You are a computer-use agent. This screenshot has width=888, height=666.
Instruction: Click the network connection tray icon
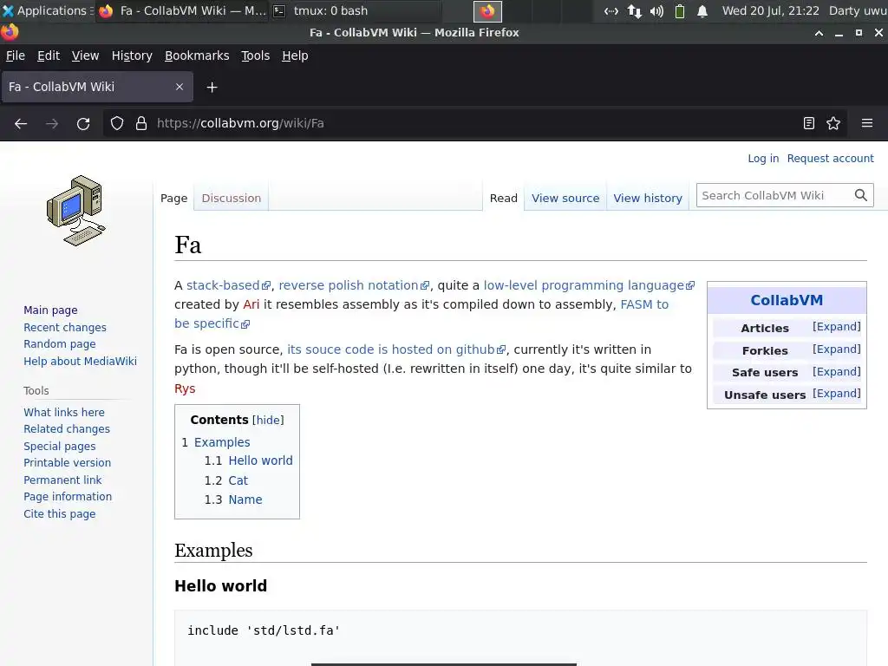coord(634,10)
